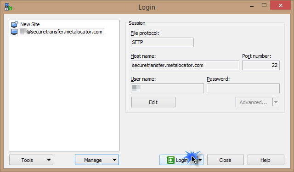The height and width of the screenshot is (172, 294).
Task: Click the File protocol SFTP field
Action: pyautogui.click(x=162, y=42)
